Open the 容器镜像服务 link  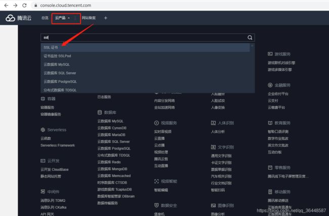[x=51, y=114]
